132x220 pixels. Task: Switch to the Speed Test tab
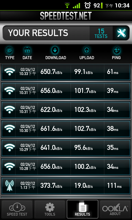[x=17, y=209]
